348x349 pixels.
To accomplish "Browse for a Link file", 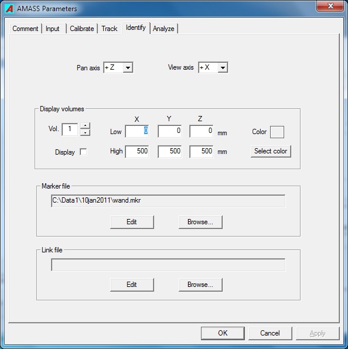I will point(200,285).
